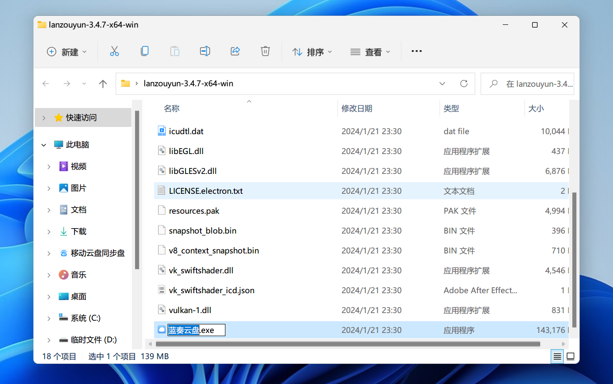Click the libEGL.dll file icon

click(x=162, y=151)
